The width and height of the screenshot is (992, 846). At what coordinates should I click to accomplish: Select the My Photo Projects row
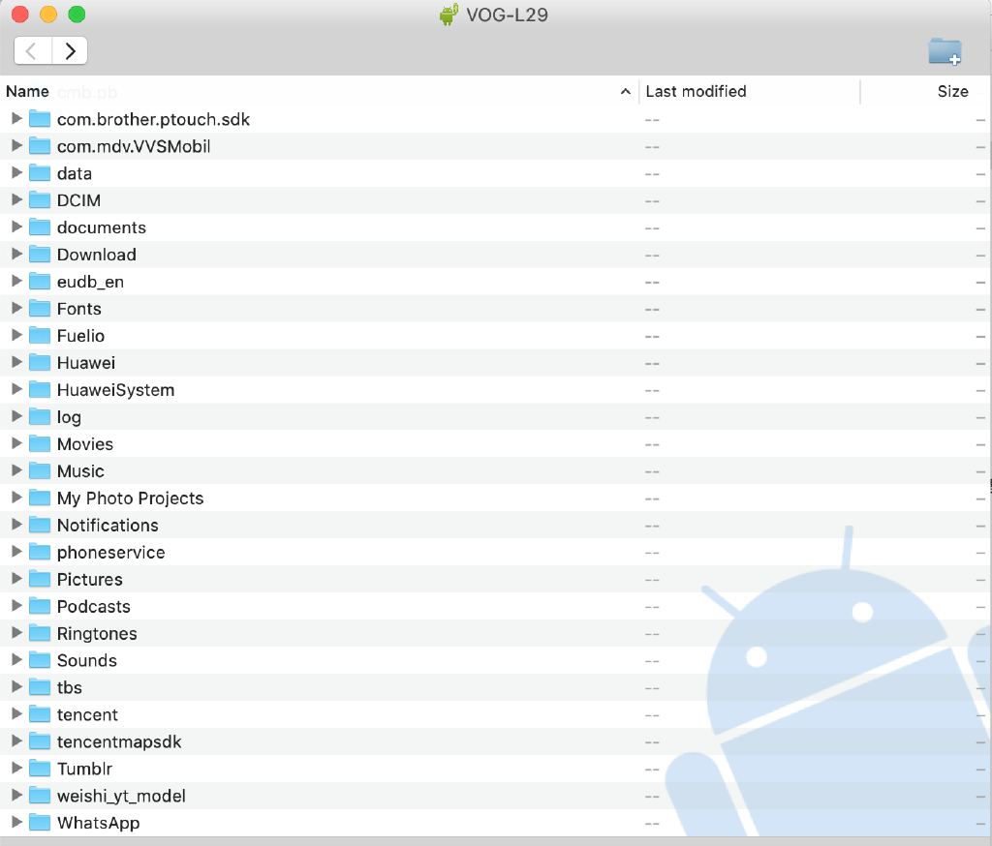(130, 499)
